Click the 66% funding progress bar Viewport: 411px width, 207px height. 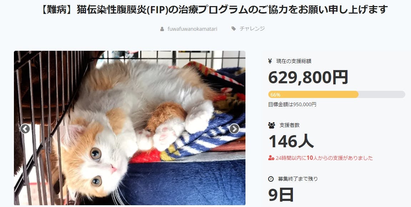pyautogui.click(x=336, y=95)
